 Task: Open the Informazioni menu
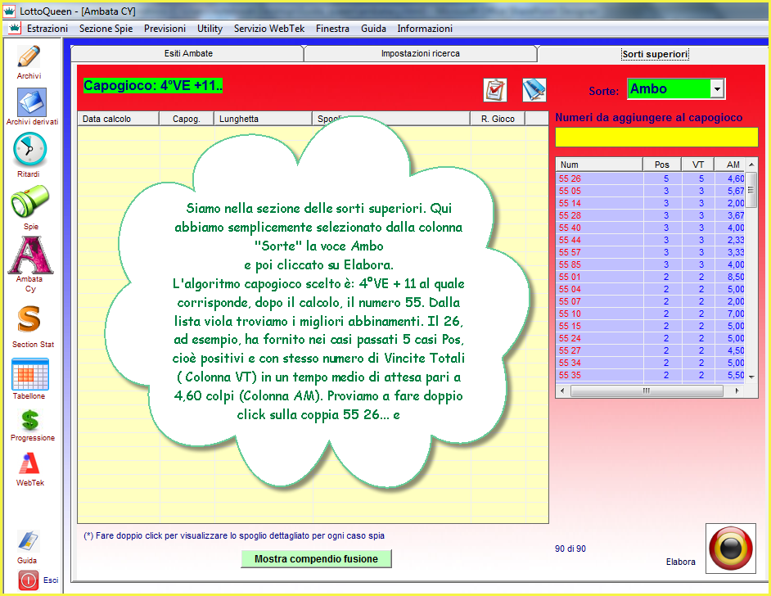pos(425,29)
